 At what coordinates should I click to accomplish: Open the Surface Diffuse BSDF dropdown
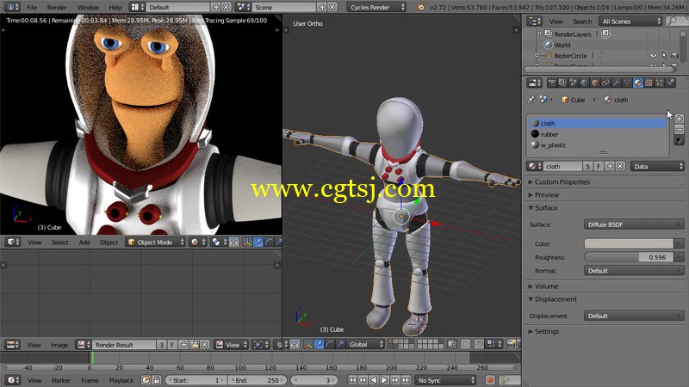(634, 224)
